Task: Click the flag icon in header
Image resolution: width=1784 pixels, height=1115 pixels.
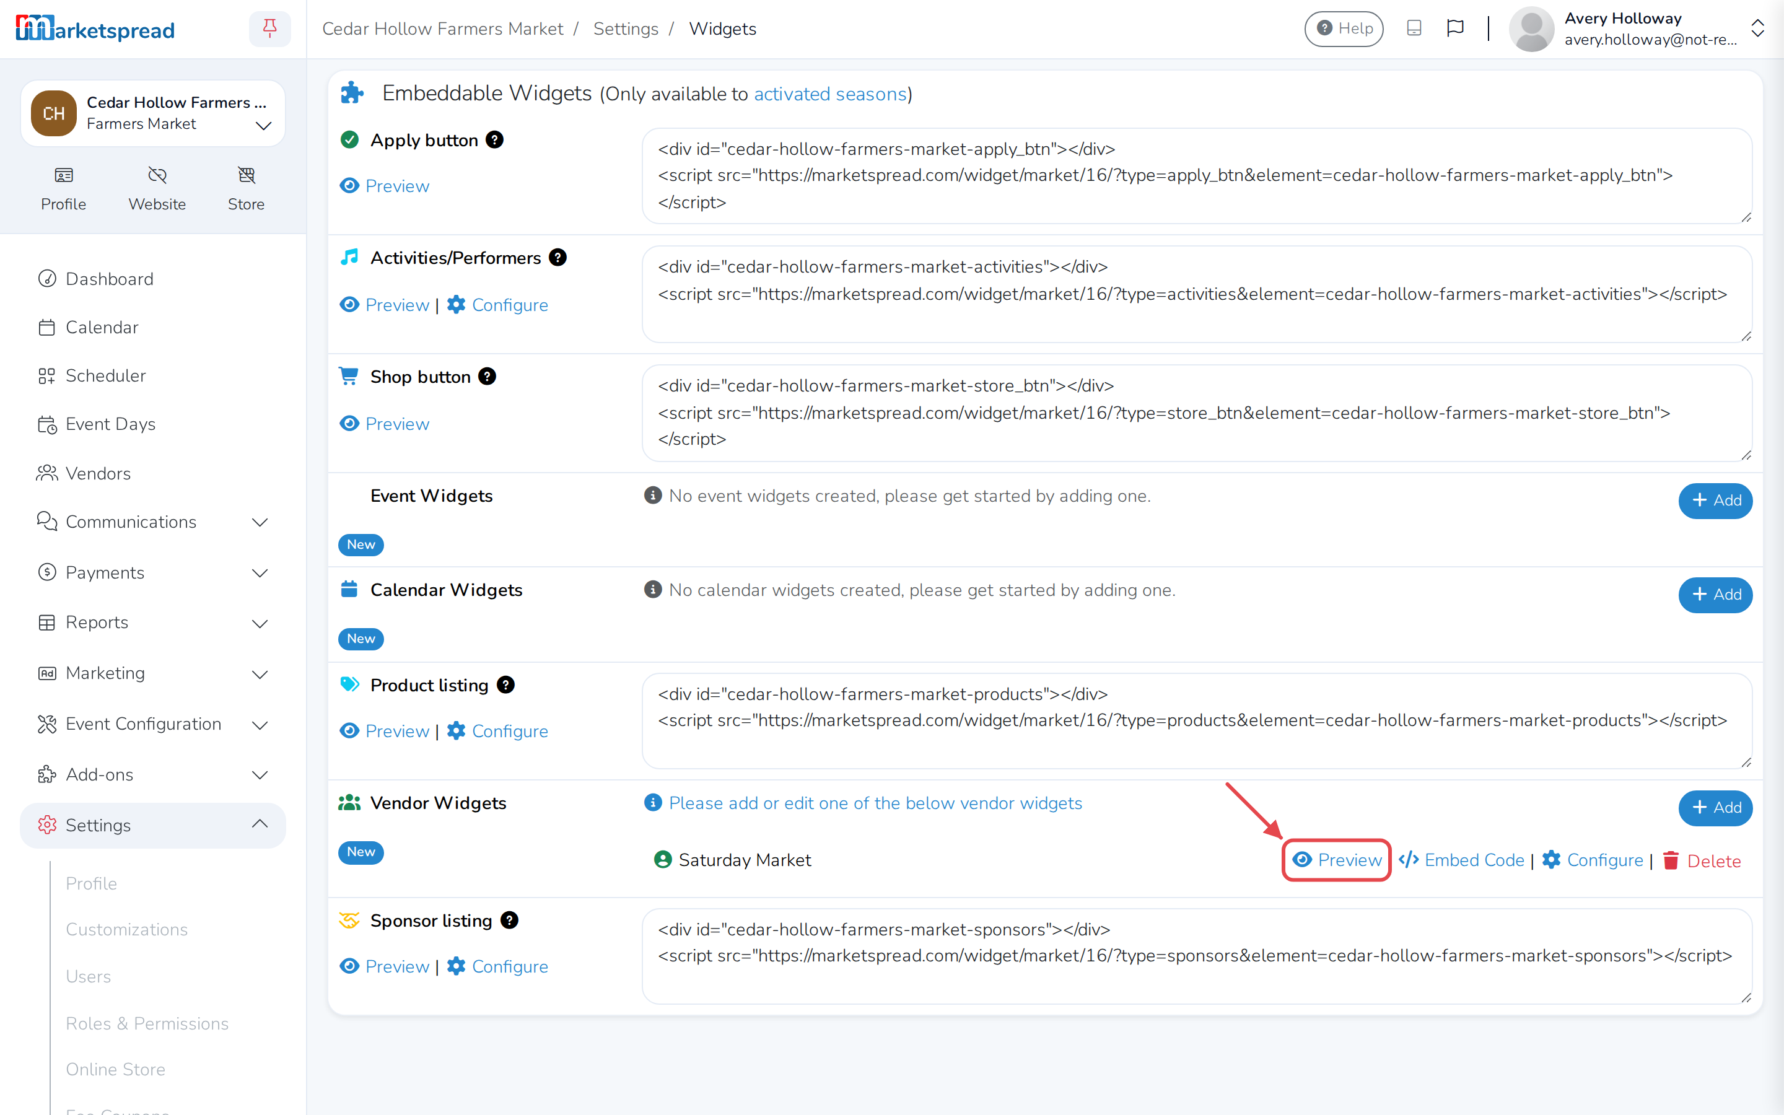Action: tap(1454, 28)
